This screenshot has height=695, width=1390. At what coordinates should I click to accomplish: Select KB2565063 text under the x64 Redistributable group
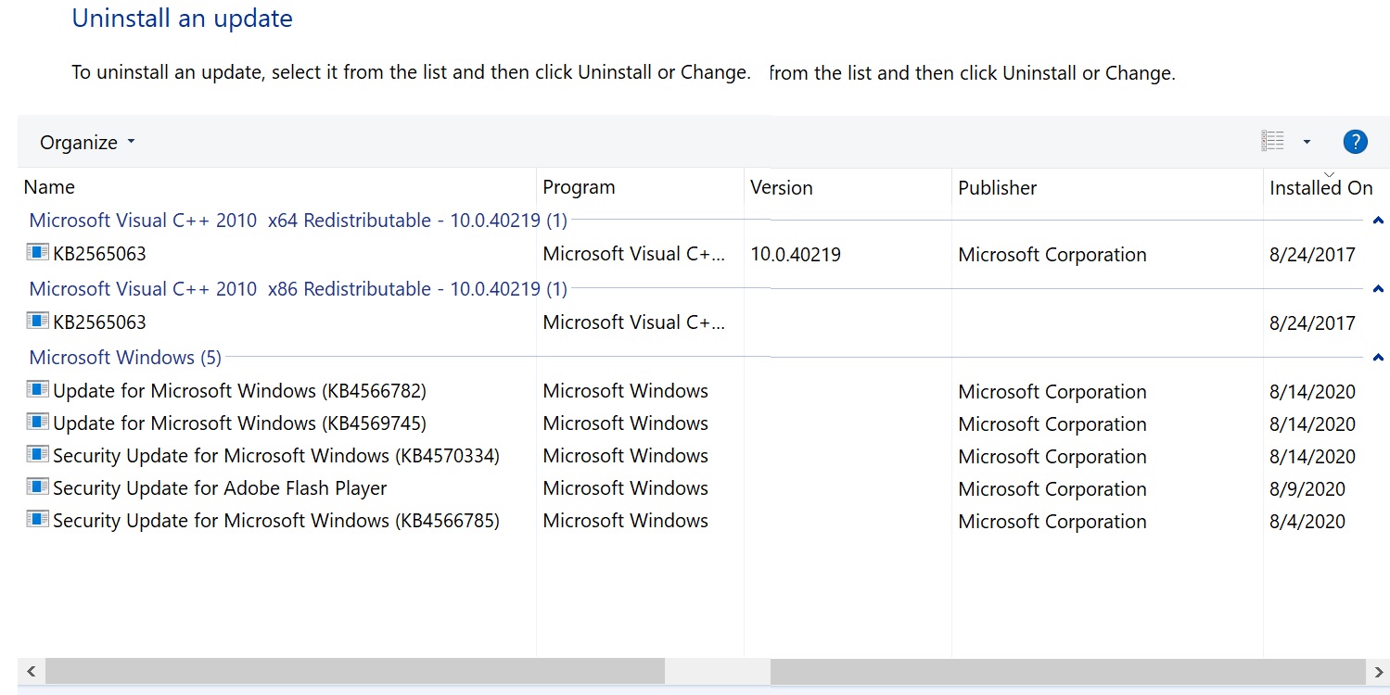tap(99, 254)
